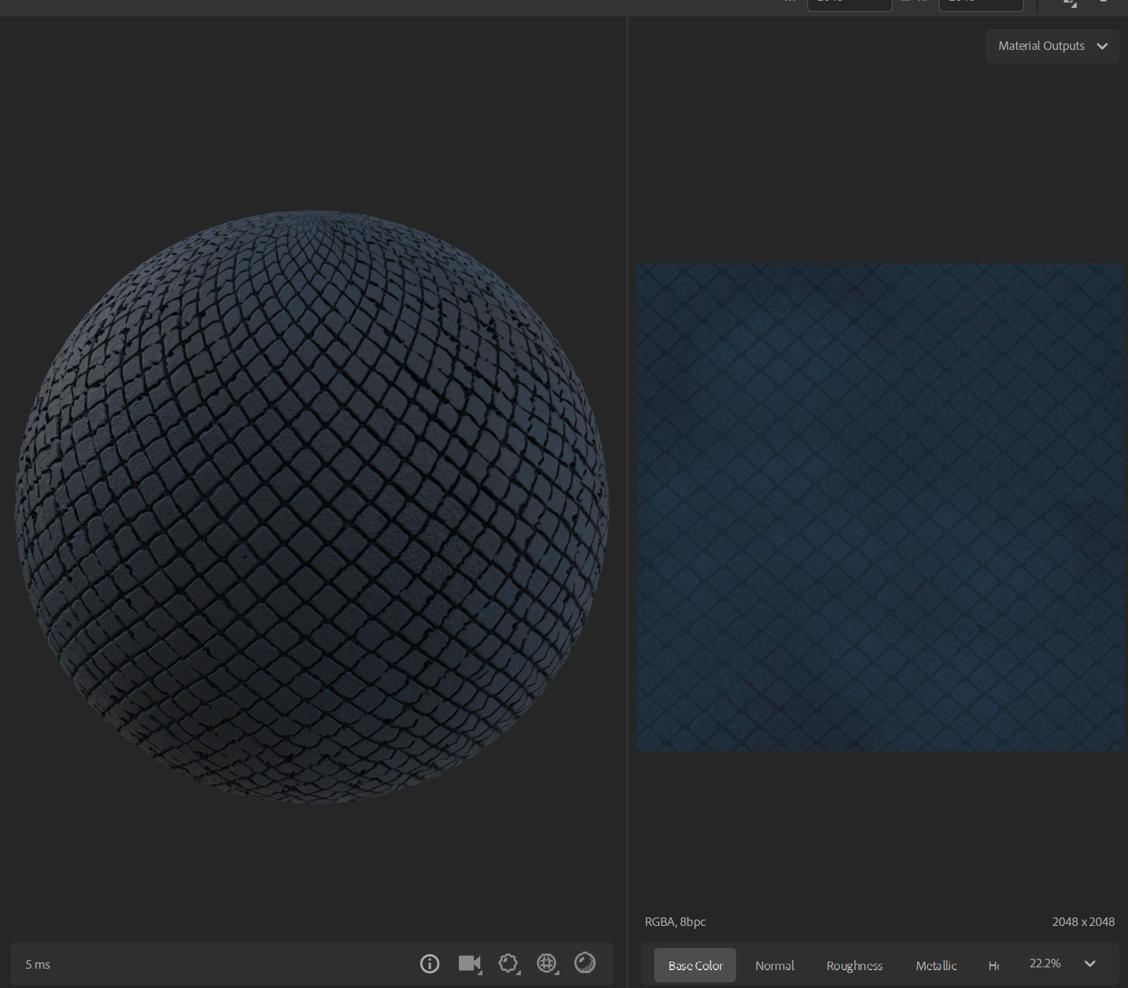Click the 5 ms render time label
Image resolution: width=1128 pixels, height=988 pixels.
[x=38, y=964]
